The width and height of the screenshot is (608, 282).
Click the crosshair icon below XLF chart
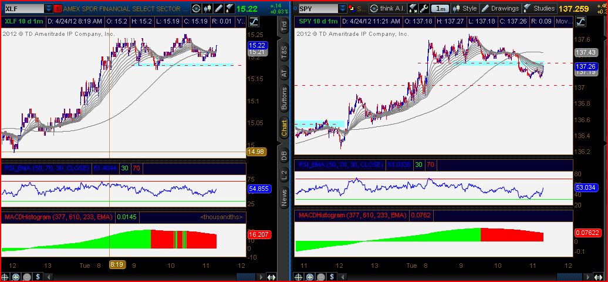coord(5,277)
